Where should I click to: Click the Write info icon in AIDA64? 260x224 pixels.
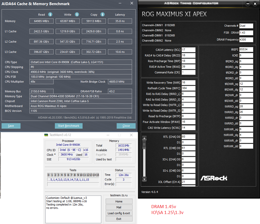point(77,14)
